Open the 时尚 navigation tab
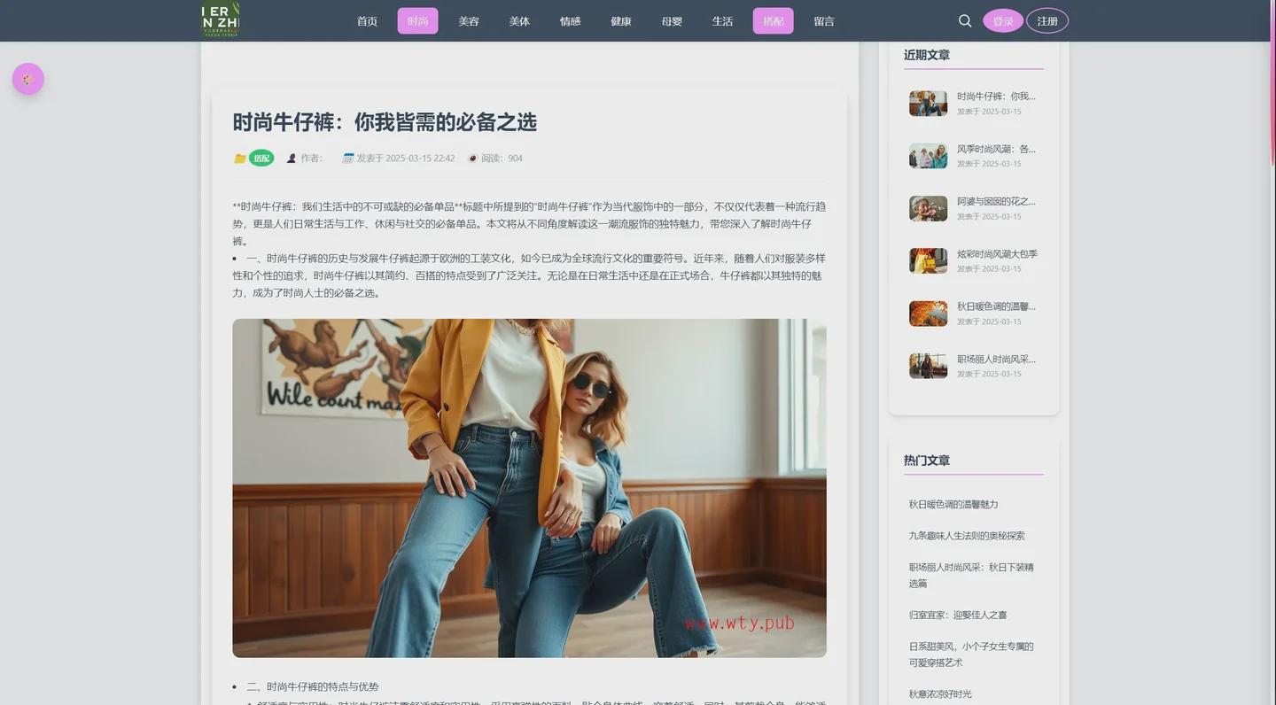The height and width of the screenshot is (705, 1276). (417, 21)
